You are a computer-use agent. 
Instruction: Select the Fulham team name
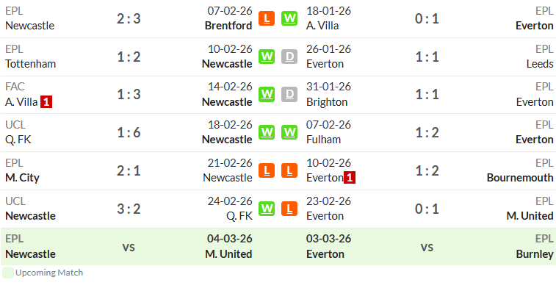tap(323, 140)
